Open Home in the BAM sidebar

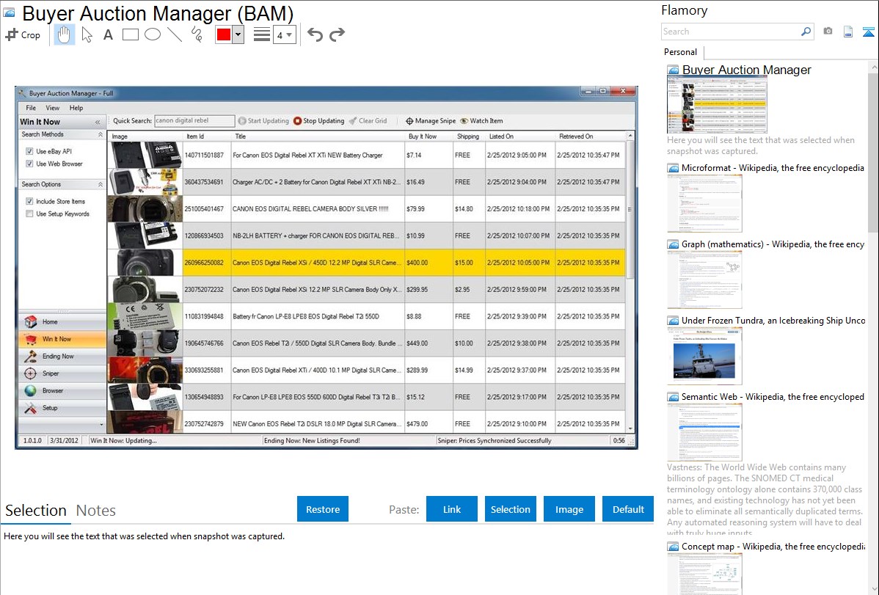62,322
